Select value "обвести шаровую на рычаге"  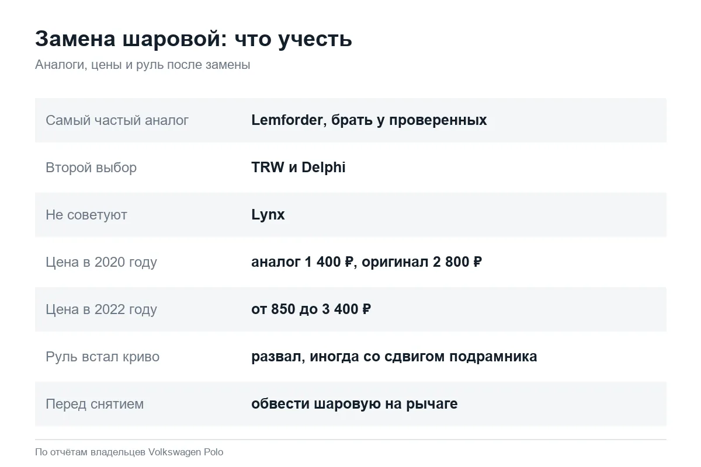355,404
